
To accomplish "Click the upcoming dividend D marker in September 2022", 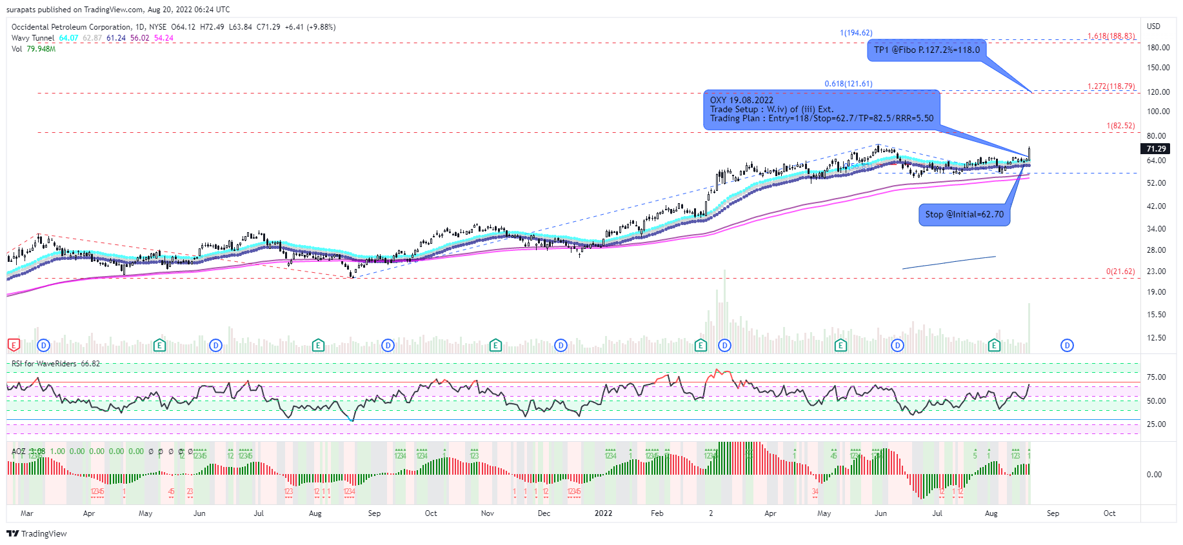I will [1067, 346].
